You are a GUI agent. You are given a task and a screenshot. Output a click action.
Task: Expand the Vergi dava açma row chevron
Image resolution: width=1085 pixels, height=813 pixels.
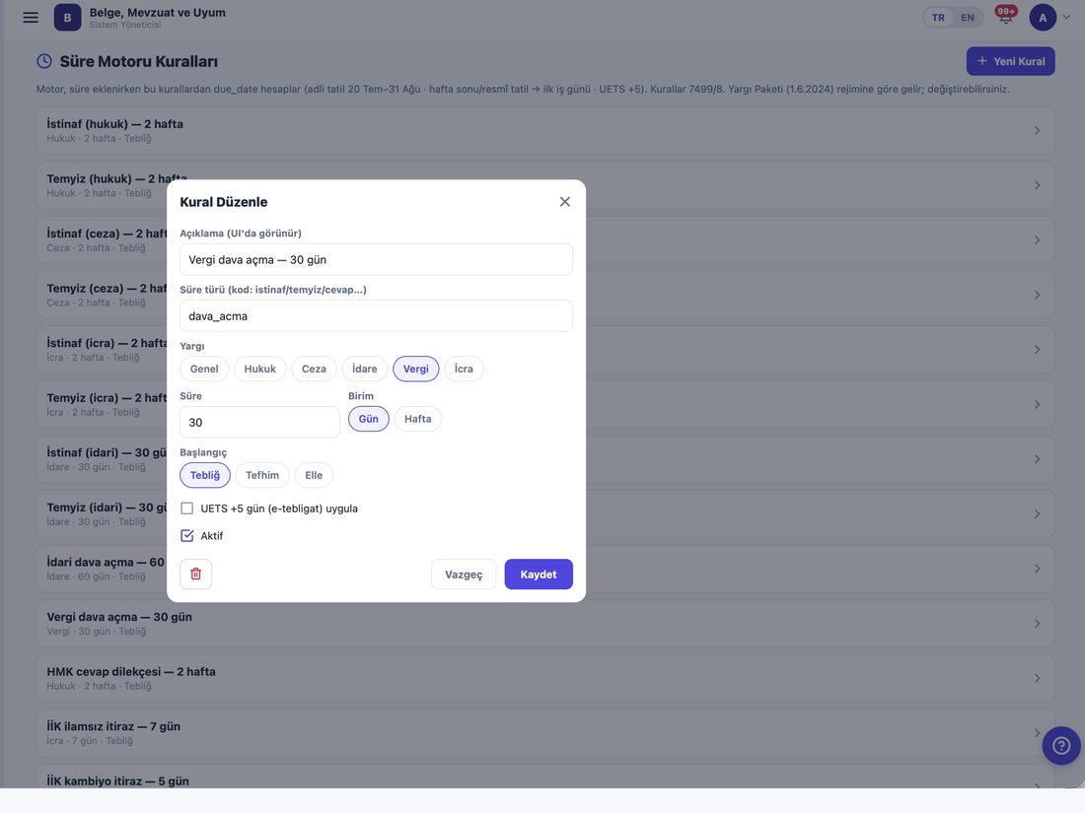[x=1037, y=624]
